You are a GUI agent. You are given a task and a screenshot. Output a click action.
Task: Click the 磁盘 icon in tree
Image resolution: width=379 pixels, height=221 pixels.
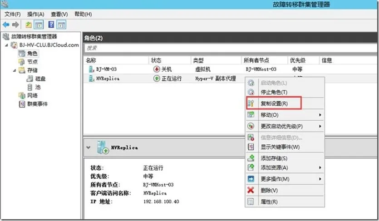[30, 79]
